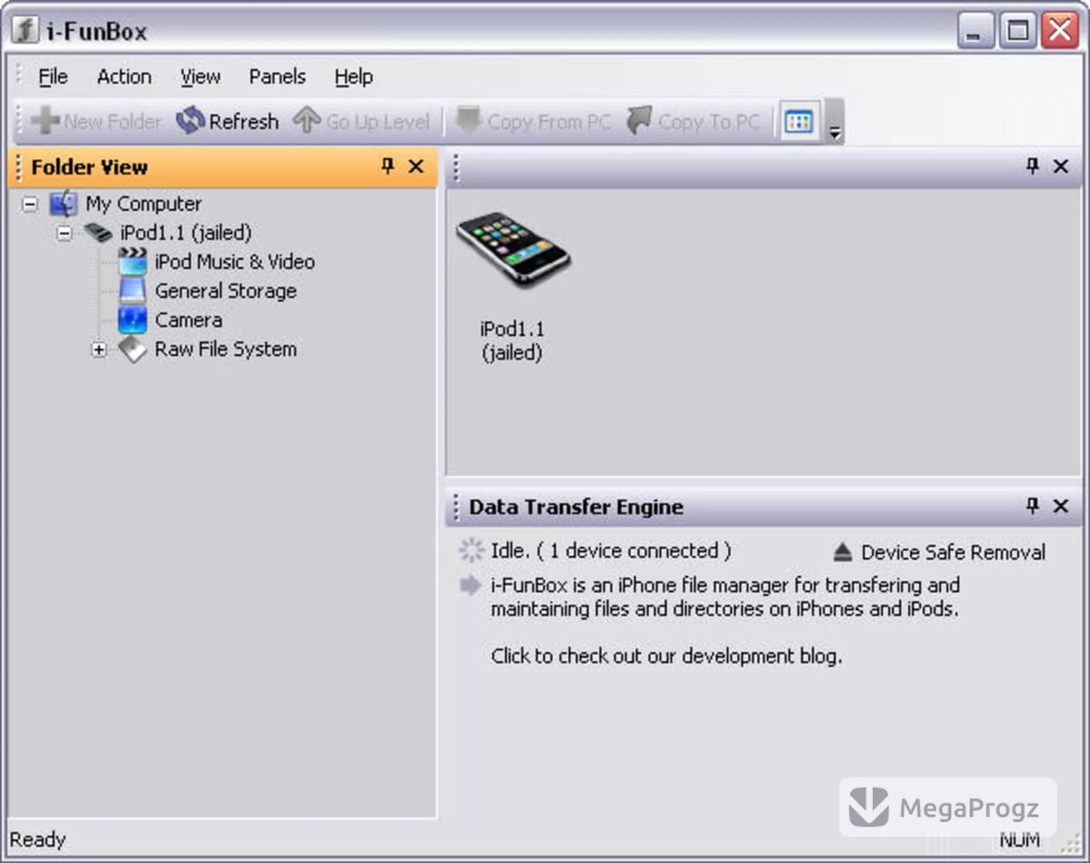Click the NUM indicator in status bar
This screenshot has height=863, width=1090.
click(x=1020, y=840)
